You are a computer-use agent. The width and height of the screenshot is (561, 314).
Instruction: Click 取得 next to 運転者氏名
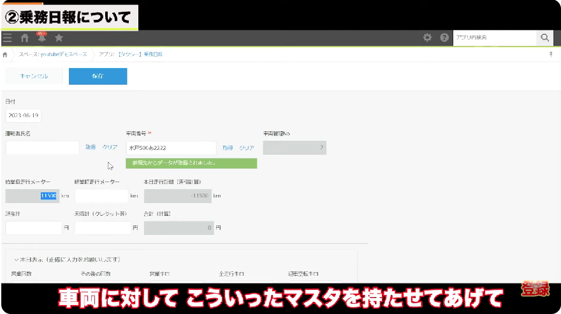click(91, 148)
